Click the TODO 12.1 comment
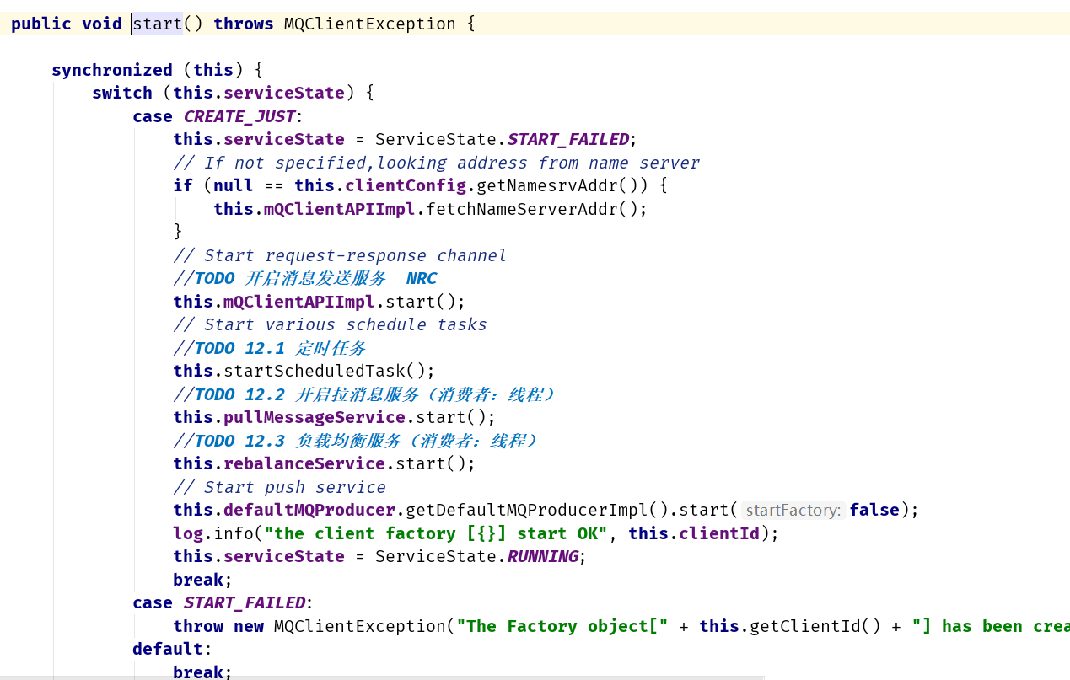 click(x=269, y=348)
